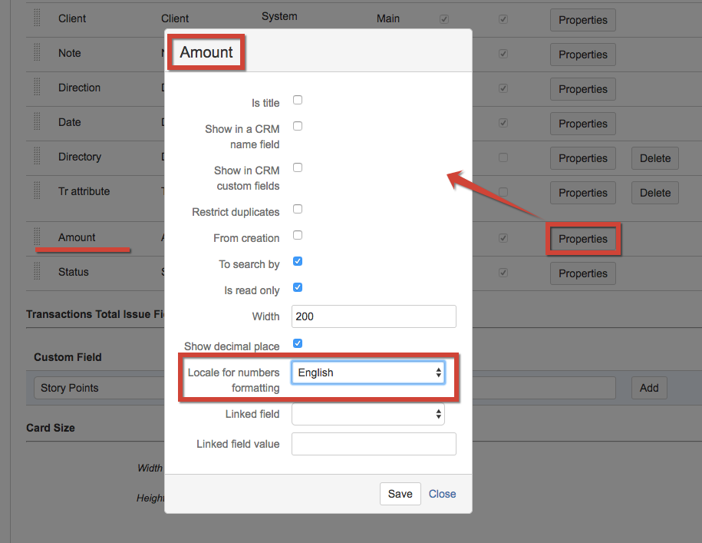Select grip icon for Direction row

click(37, 88)
